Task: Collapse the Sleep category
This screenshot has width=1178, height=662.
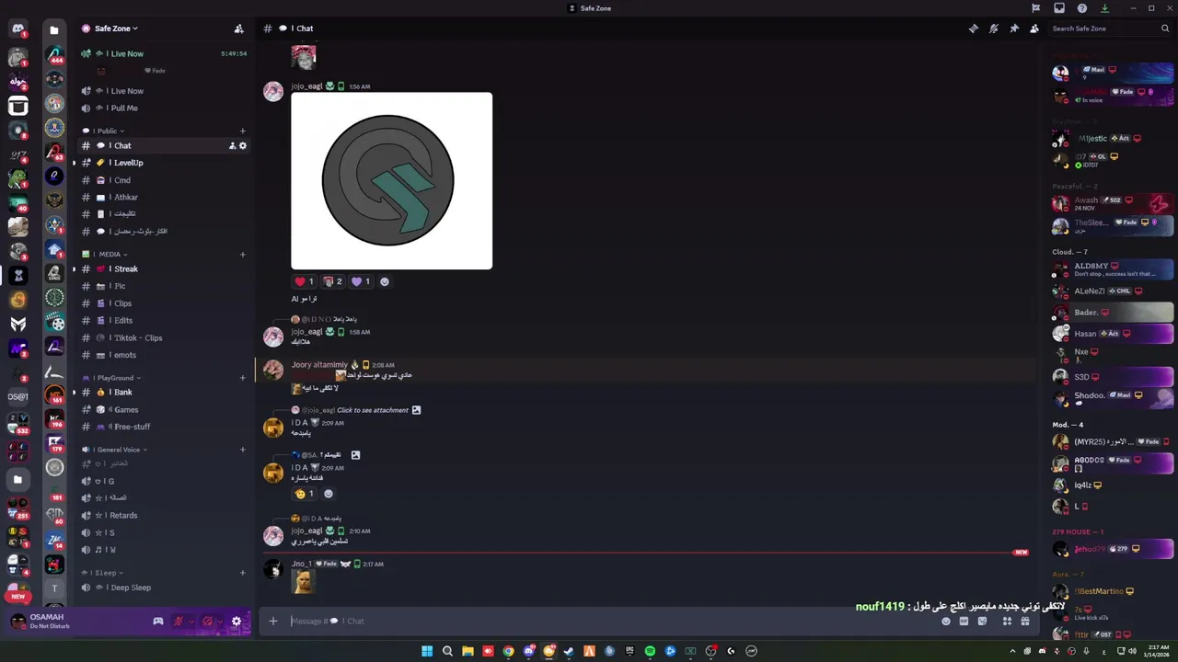Action: (102, 573)
